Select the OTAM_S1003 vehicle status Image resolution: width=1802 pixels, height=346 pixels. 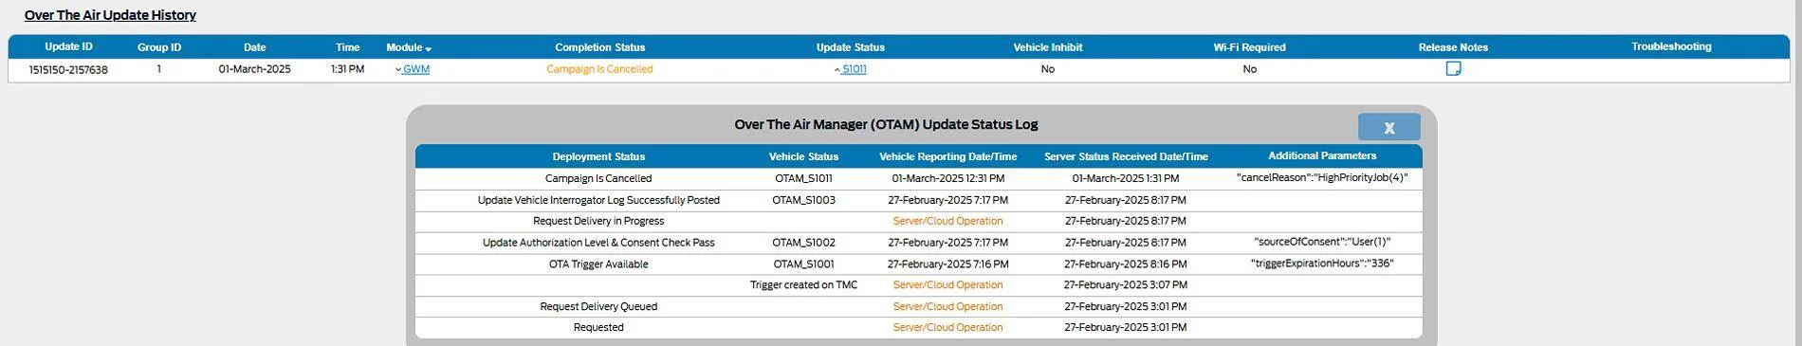(x=803, y=200)
